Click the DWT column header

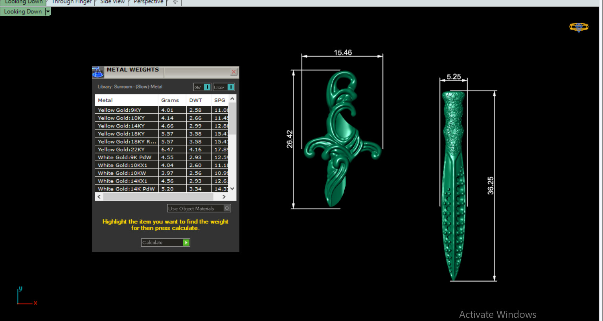(x=199, y=100)
